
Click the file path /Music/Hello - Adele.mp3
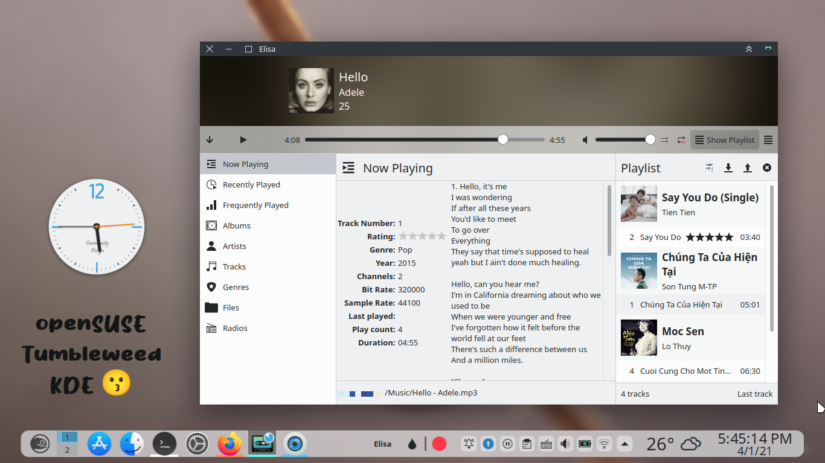431,392
